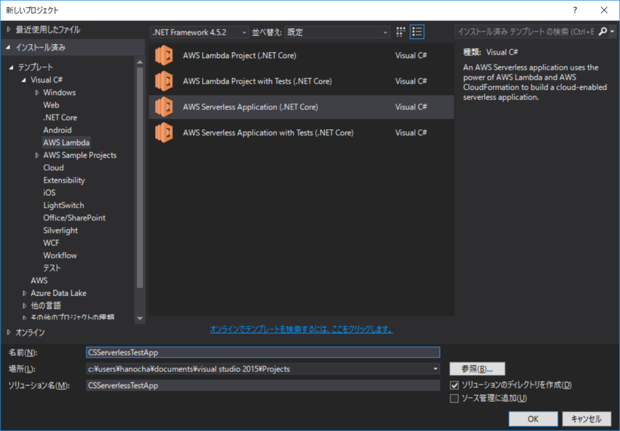Switch to medium icons list view

[x=417, y=32]
